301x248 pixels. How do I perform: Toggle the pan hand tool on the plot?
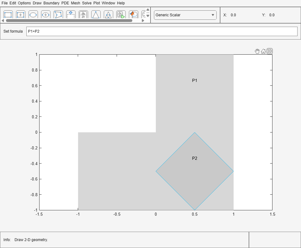257,51
